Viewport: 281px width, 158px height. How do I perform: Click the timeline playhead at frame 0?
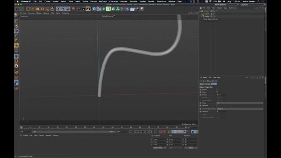point(21,128)
